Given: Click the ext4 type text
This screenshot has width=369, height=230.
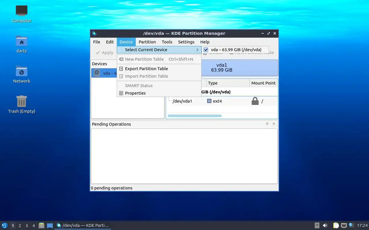Looking at the screenshot, I should (x=217, y=101).
